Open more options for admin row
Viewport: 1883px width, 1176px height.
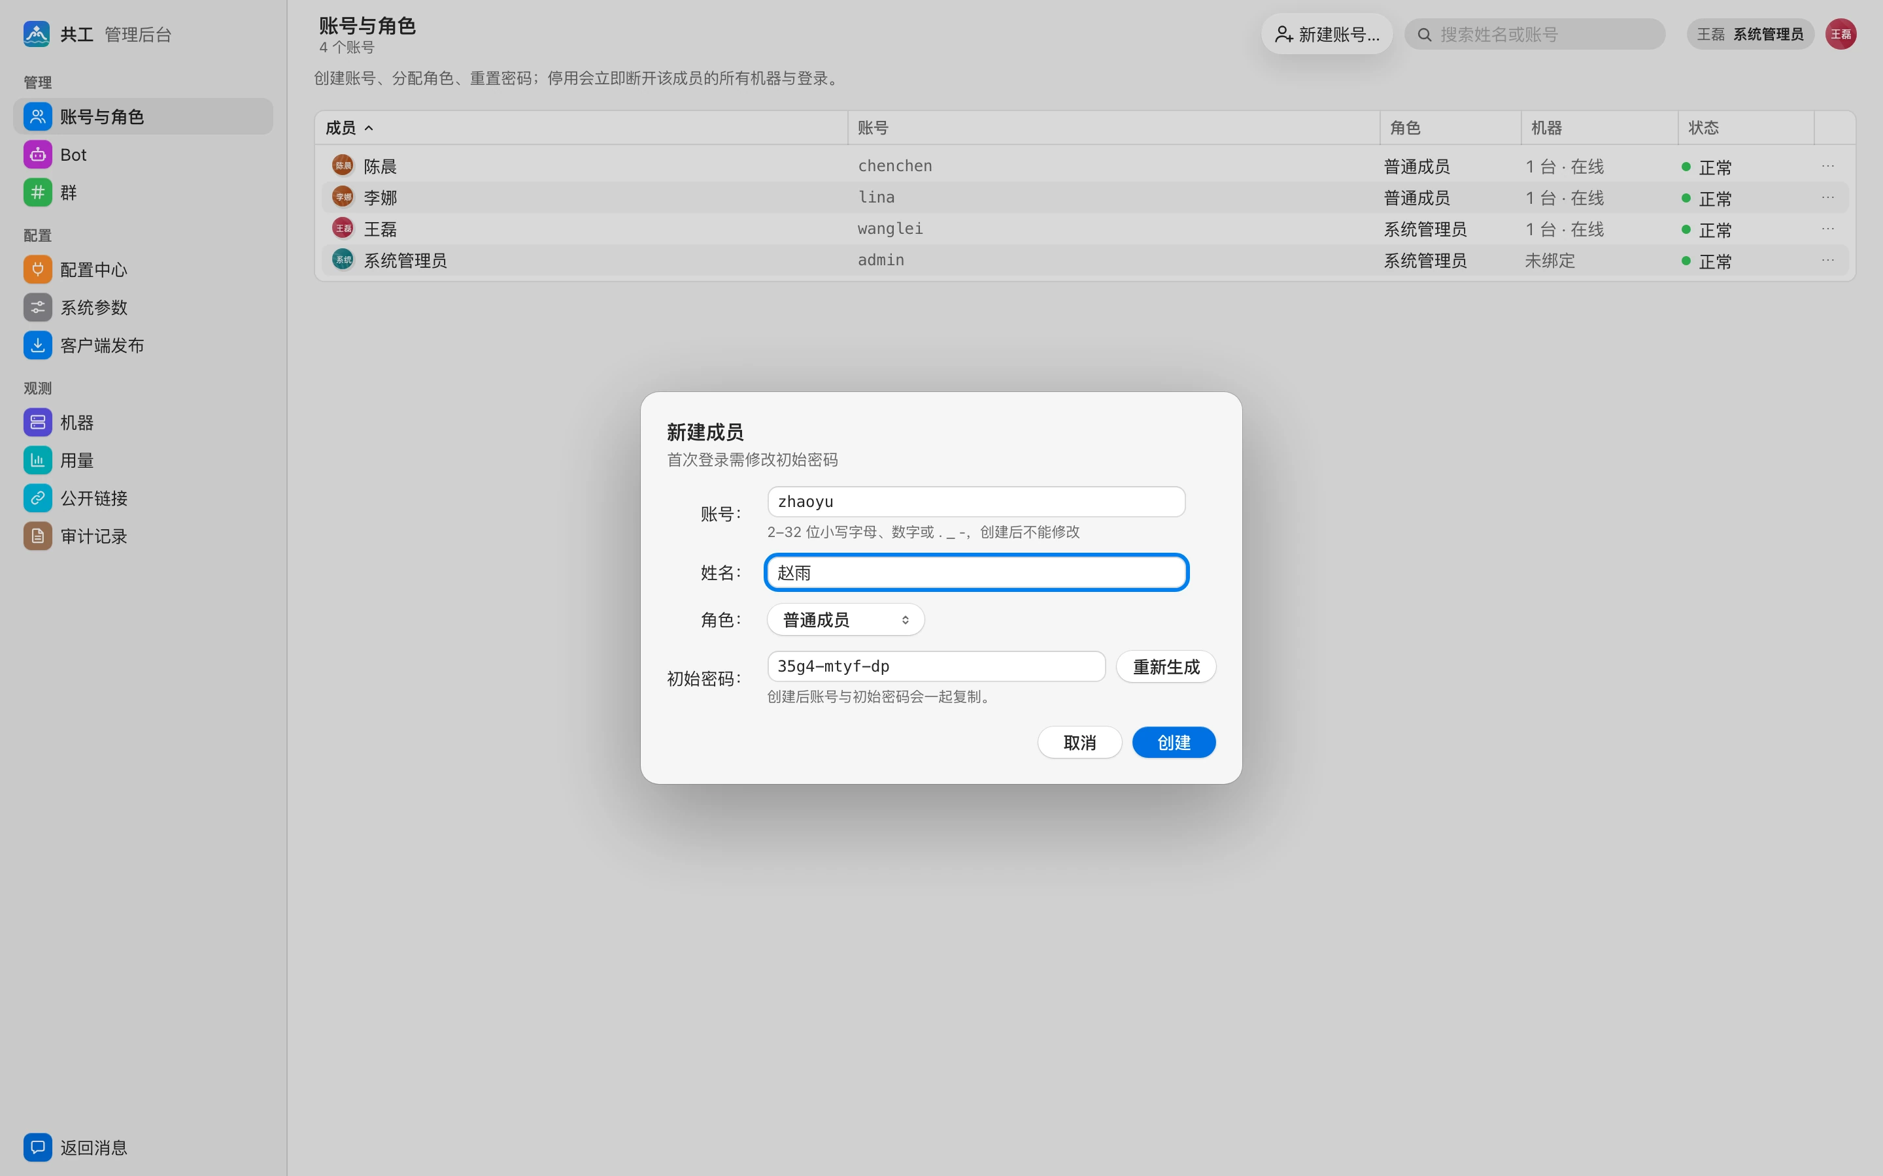point(1828,260)
